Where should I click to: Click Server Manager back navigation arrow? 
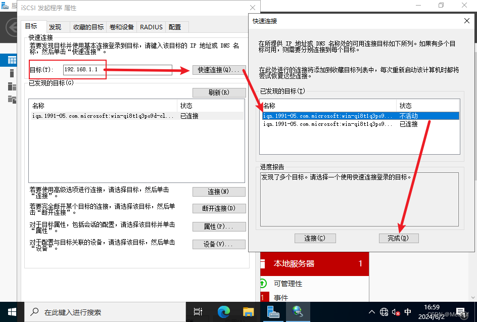12,28
